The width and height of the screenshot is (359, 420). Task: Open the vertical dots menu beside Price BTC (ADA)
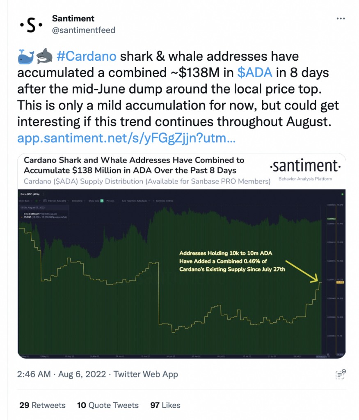tap(43, 194)
